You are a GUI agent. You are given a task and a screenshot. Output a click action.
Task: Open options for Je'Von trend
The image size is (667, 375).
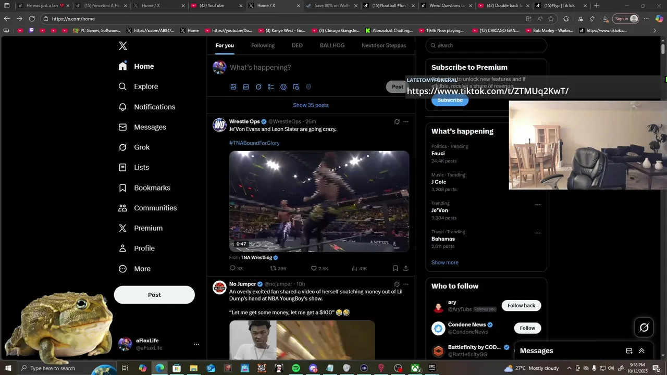[x=538, y=205]
